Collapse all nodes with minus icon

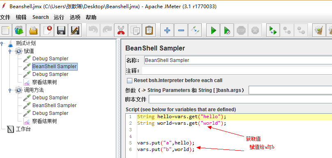[x=181, y=30]
